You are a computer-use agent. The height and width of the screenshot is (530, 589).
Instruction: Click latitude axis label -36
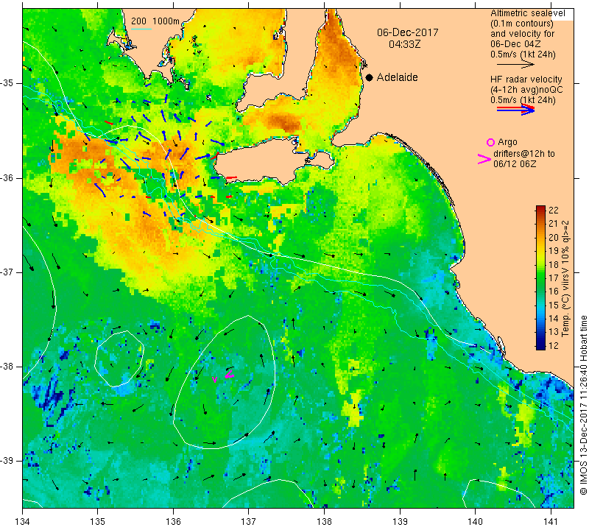[7, 177]
